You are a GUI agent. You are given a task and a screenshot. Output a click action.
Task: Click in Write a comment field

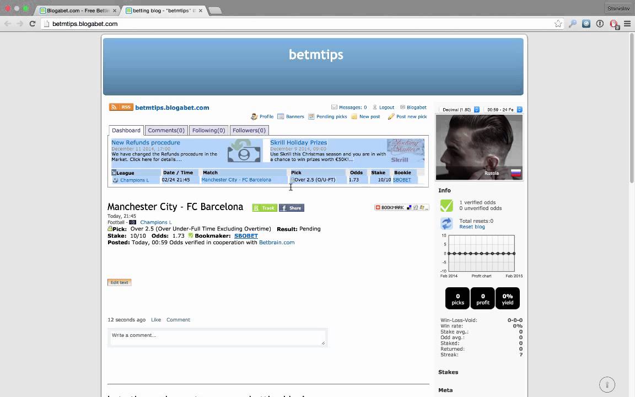[218, 338]
